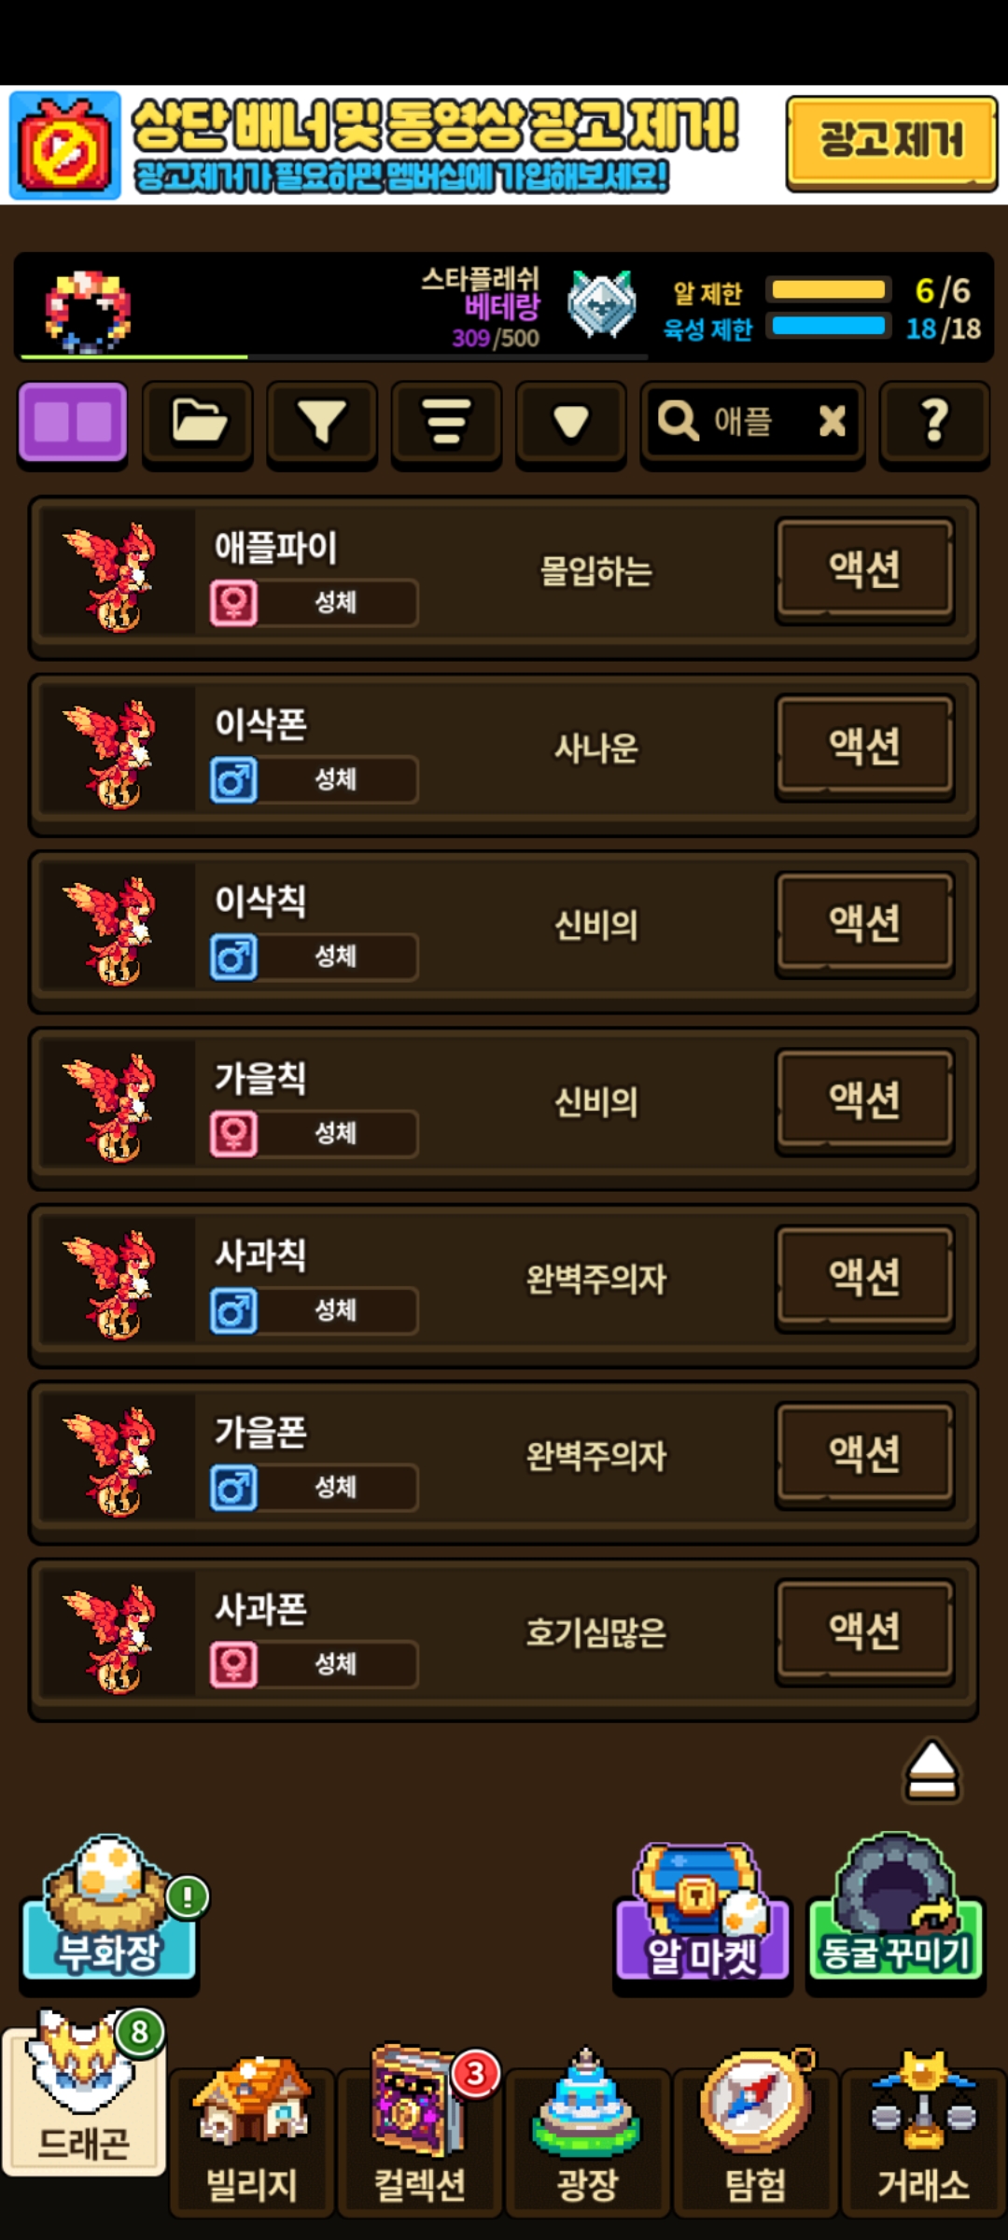Open the folder icon in toolbar
This screenshot has width=1008, height=2240.
click(x=198, y=423)
